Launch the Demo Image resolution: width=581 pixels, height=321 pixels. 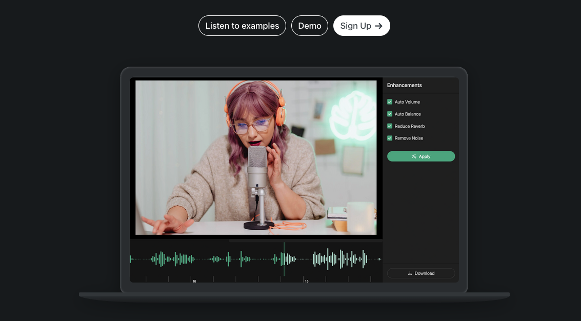tap(310, 25)
